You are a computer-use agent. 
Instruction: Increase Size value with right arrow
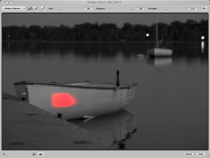point(92,9)
